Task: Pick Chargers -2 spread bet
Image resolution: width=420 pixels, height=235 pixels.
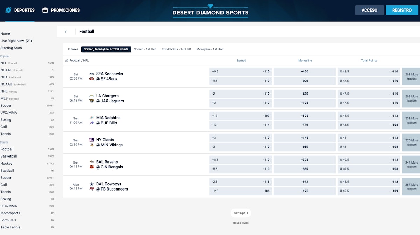Action: (240, 94)
